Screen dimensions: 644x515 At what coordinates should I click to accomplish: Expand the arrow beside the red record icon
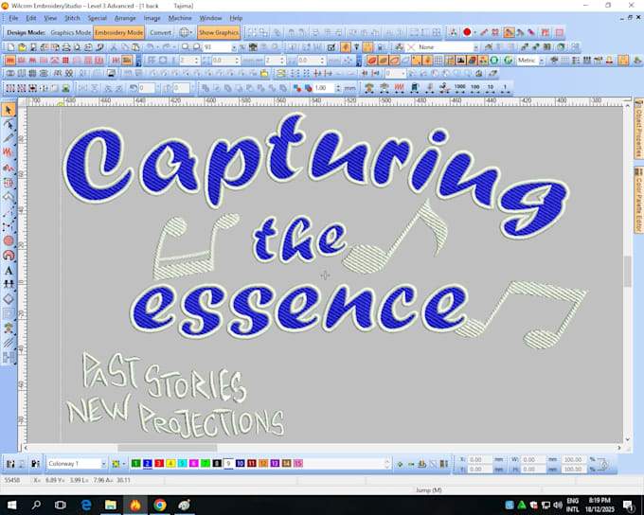point(474,32)
